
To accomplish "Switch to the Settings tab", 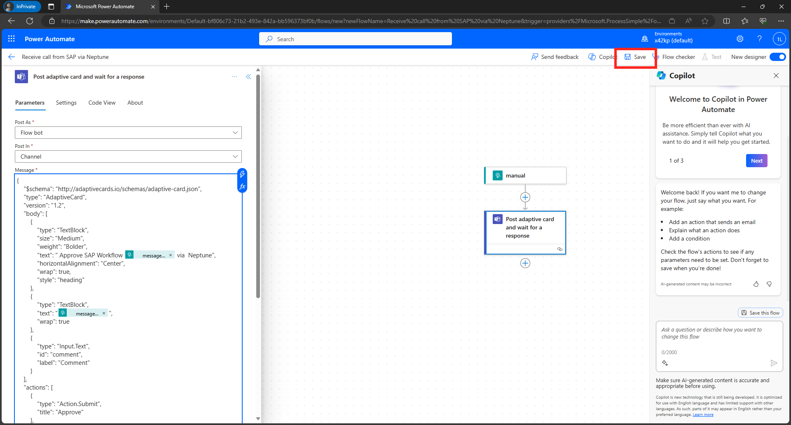I will 66,103.
